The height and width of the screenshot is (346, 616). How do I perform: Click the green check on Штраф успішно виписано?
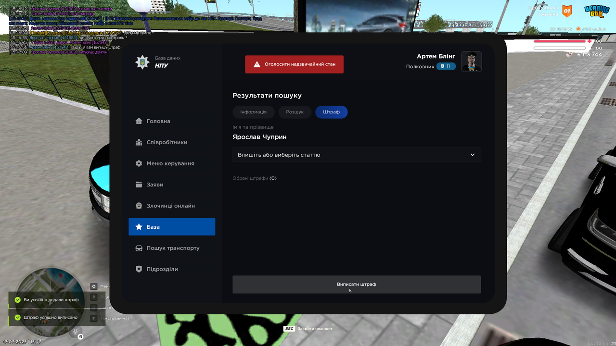pyautogui.click(x=18, y=317)
